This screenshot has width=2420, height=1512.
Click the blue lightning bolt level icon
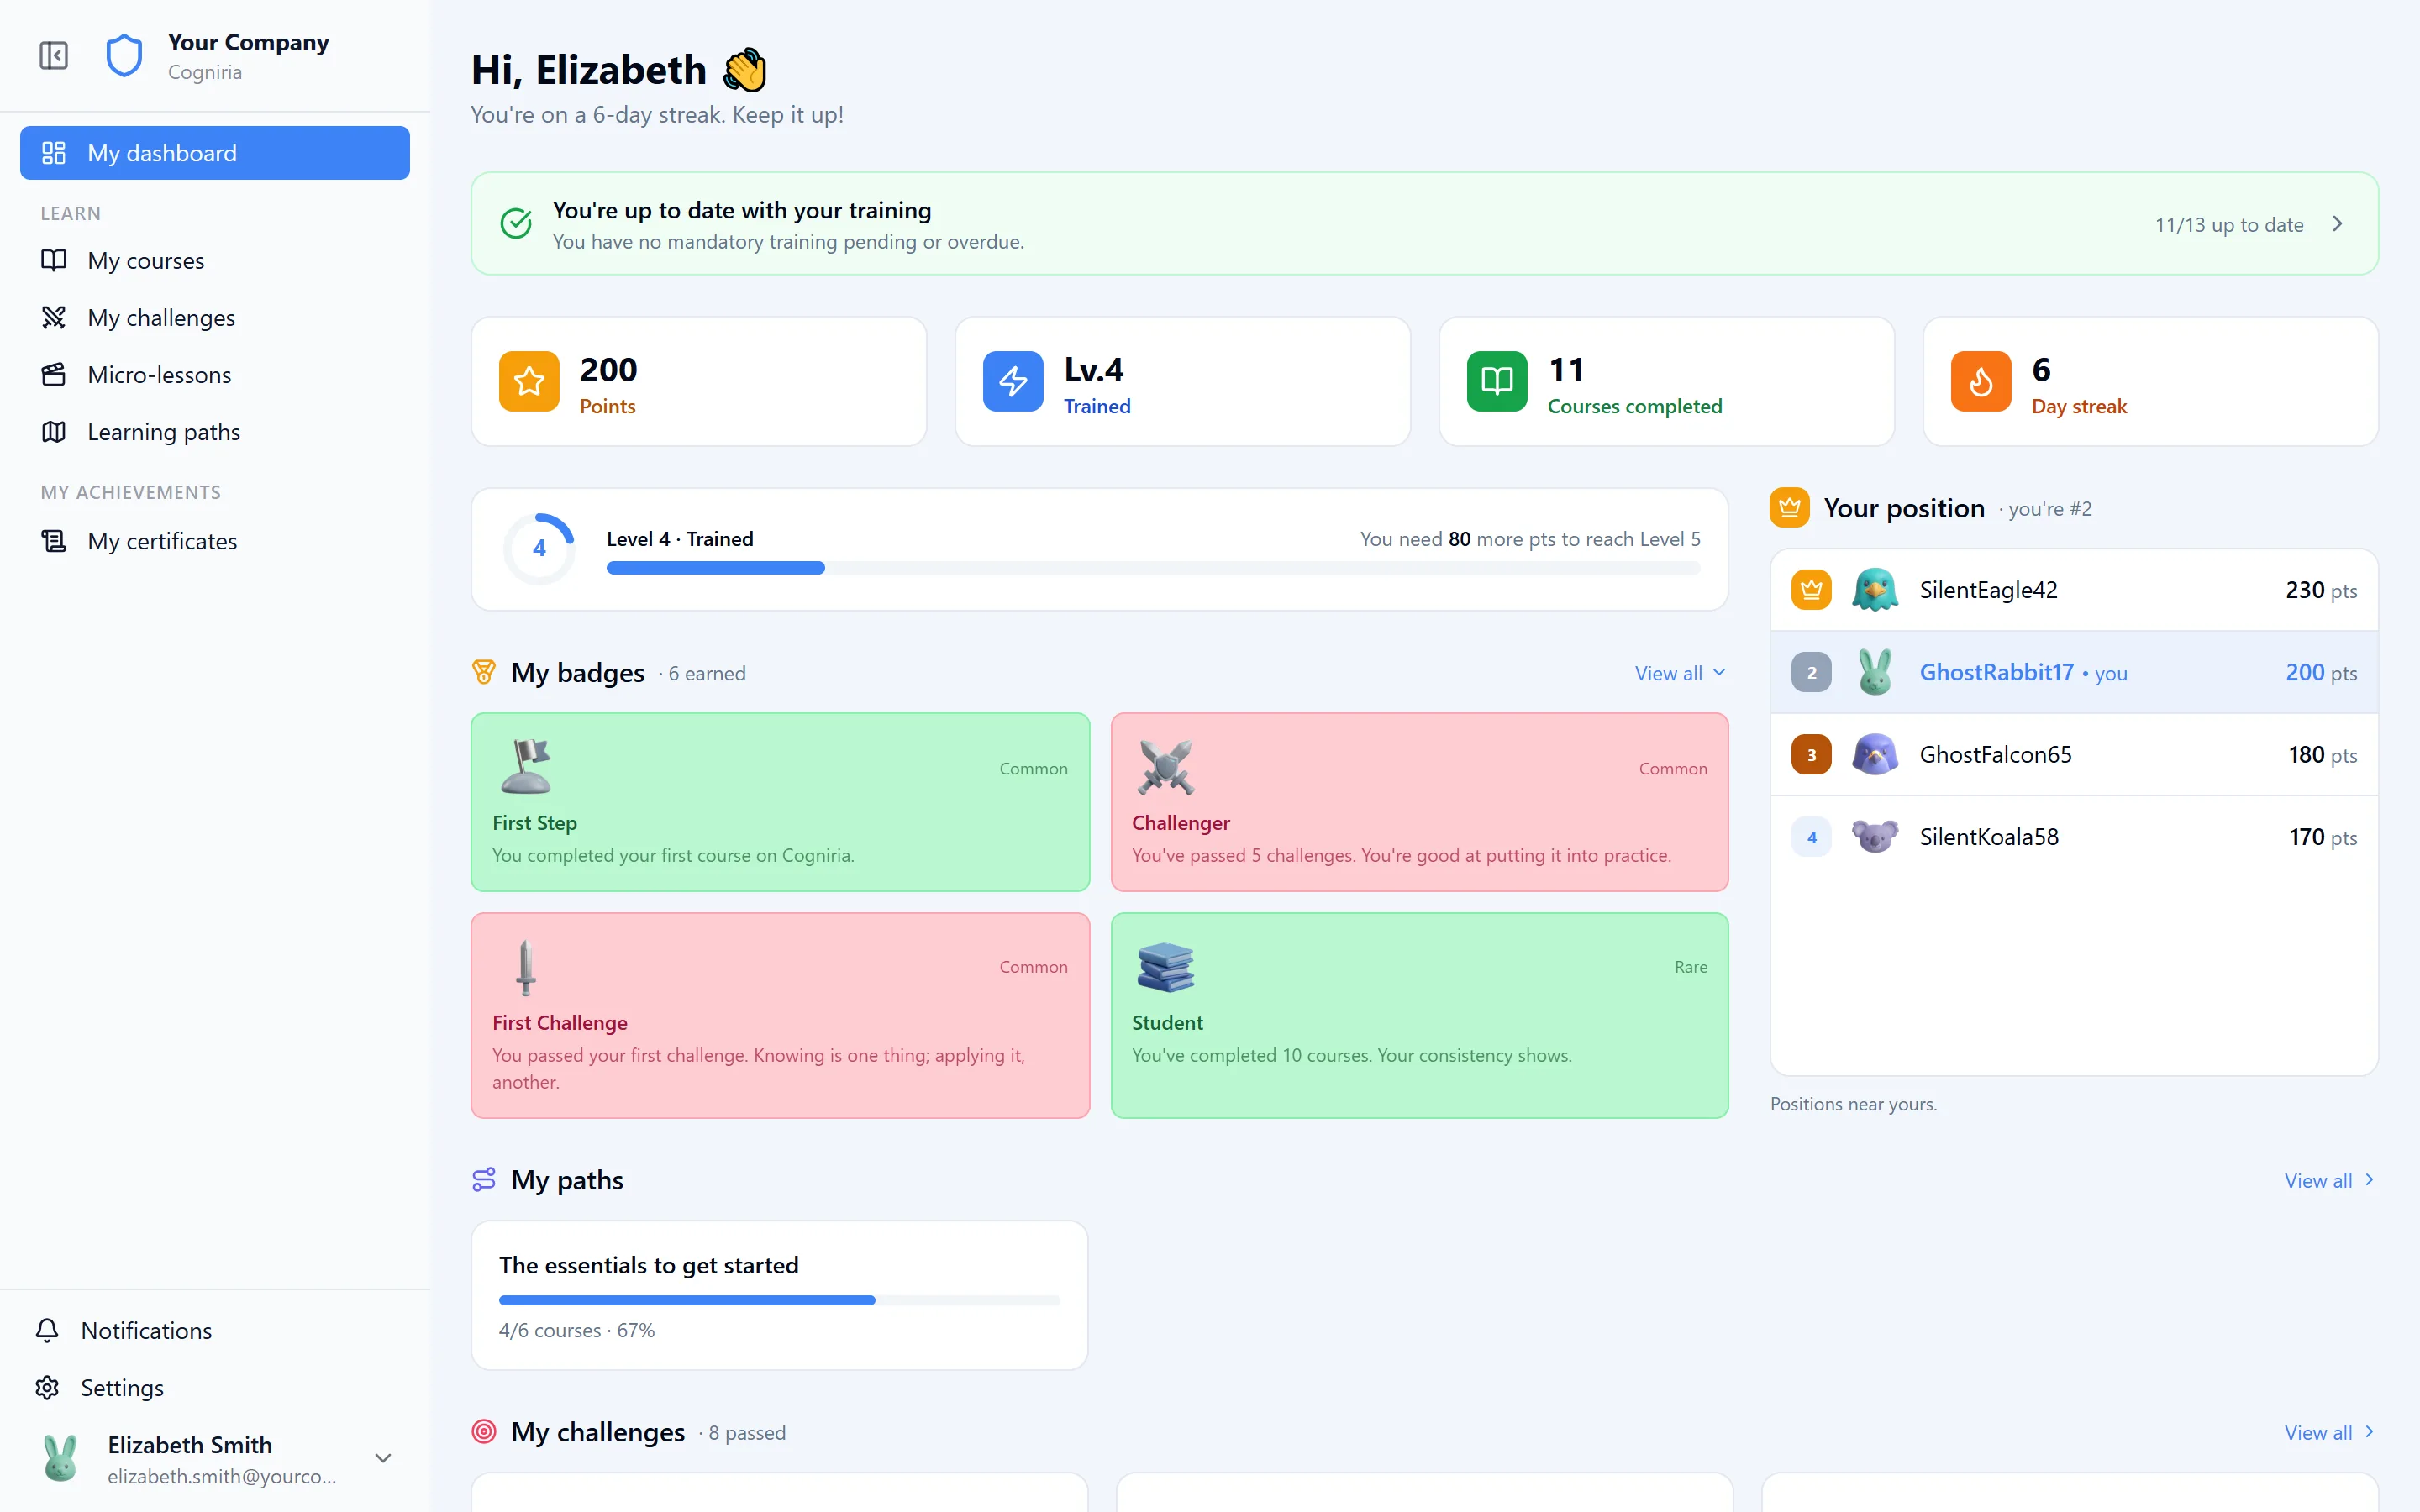1013,381
